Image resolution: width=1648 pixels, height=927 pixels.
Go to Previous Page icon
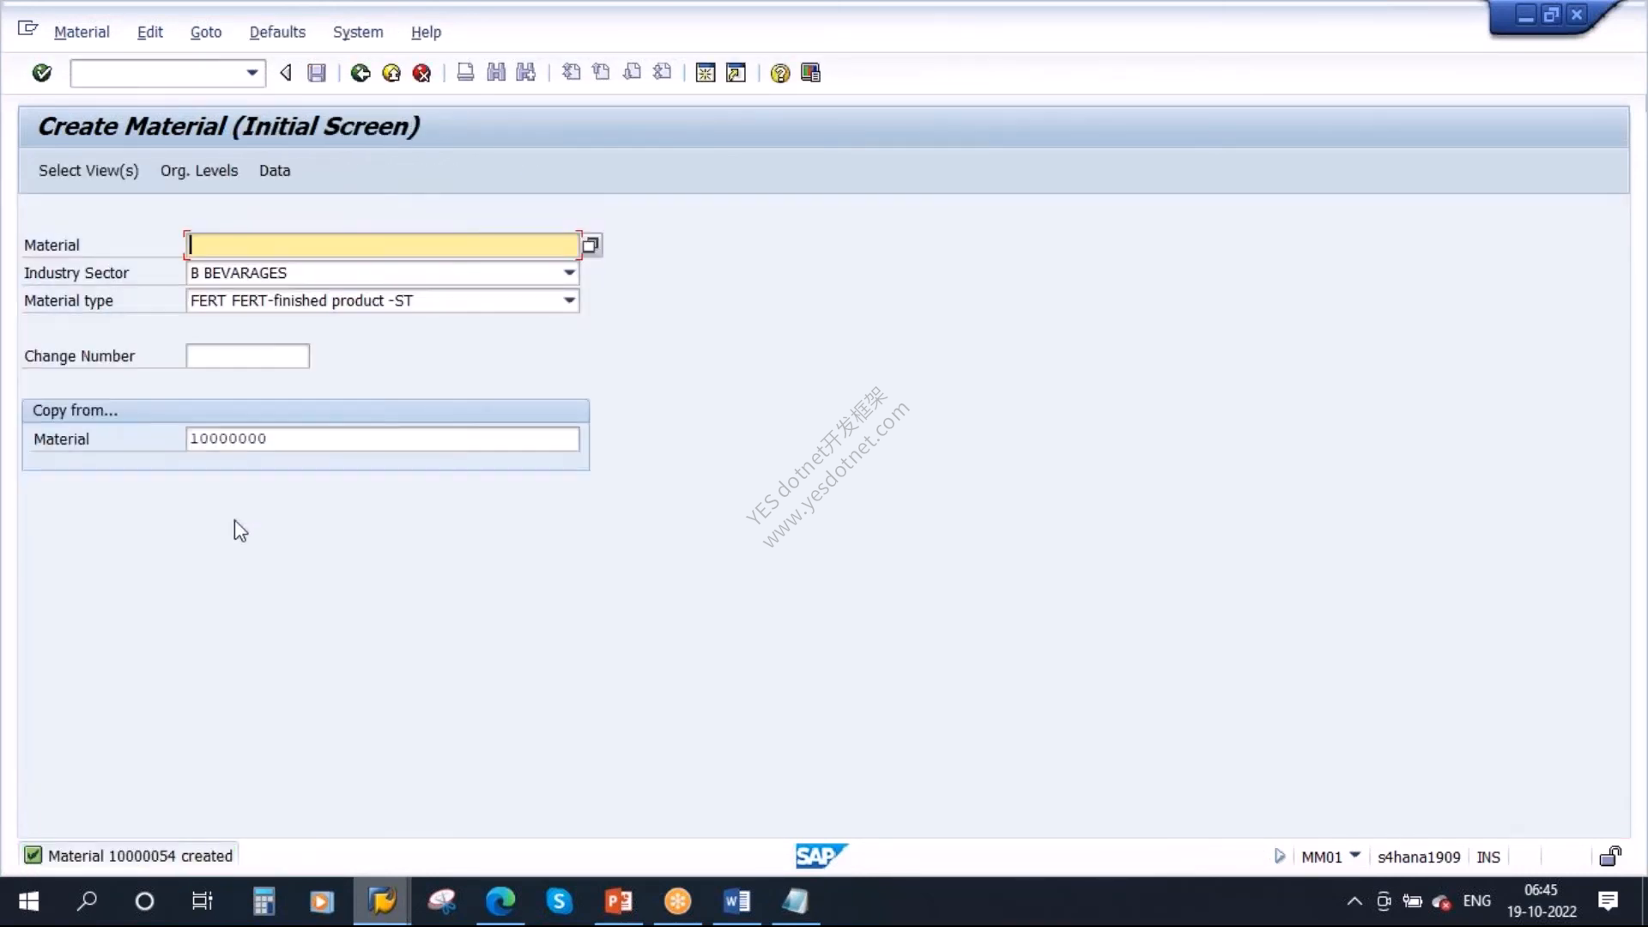point(601,73)
